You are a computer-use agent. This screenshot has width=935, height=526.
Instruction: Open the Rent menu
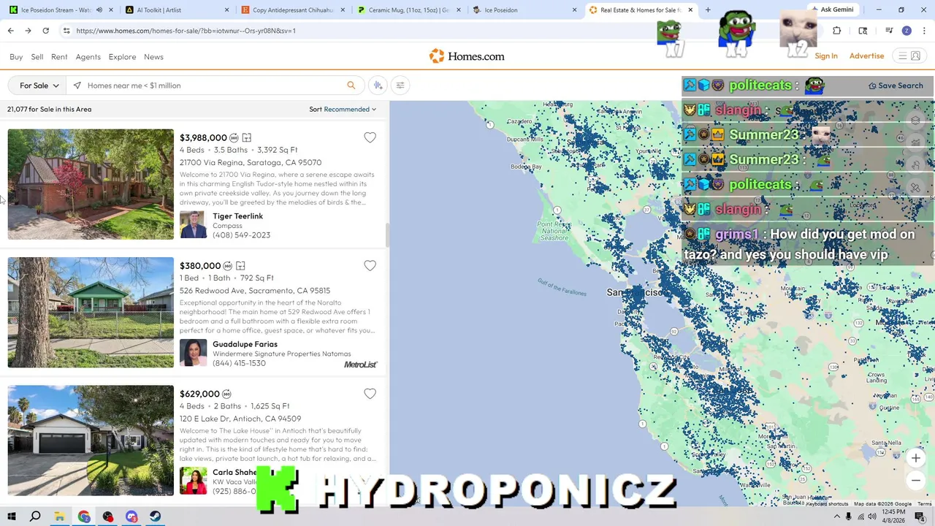[x=59, y=56]
